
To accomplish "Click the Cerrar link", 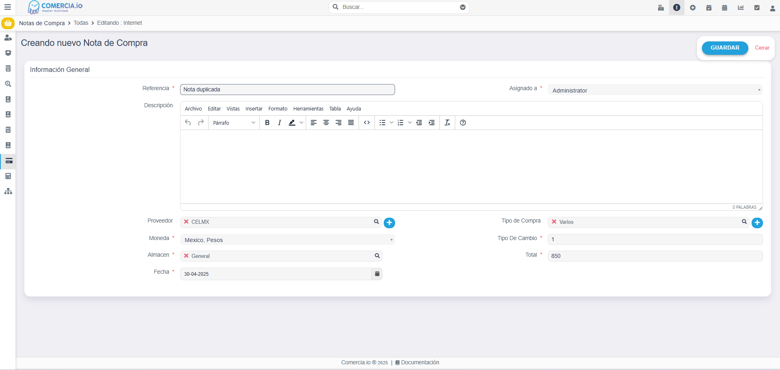I will point(762,48).
